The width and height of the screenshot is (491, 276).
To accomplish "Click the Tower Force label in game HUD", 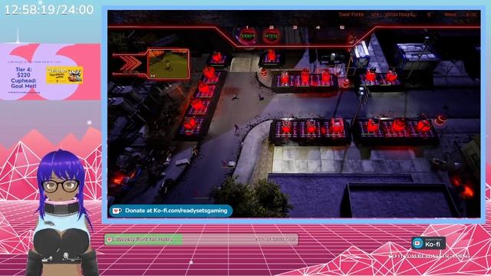I will click(x=351, y=15).
